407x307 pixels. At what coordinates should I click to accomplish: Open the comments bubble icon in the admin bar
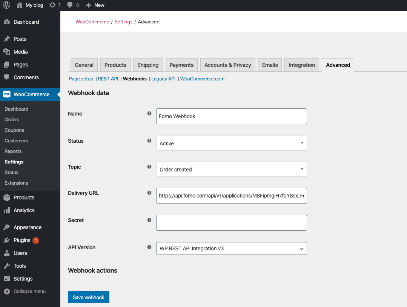point(70,5)
